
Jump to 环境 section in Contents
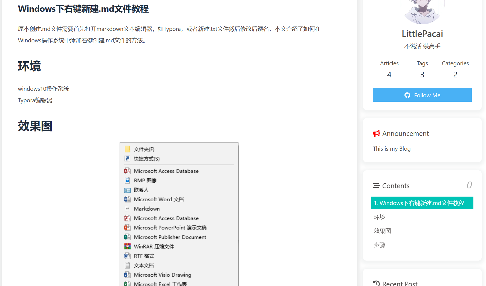coord(380,217)
